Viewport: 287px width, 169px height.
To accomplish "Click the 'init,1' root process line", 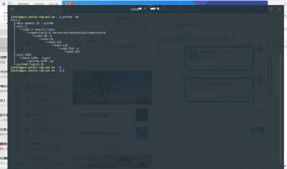I will 15,20.
